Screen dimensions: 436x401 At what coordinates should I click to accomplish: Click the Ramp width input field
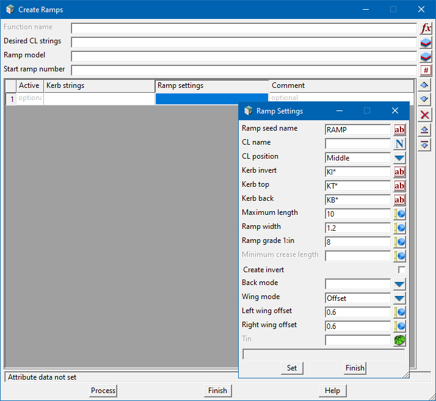tap(357, 228)
